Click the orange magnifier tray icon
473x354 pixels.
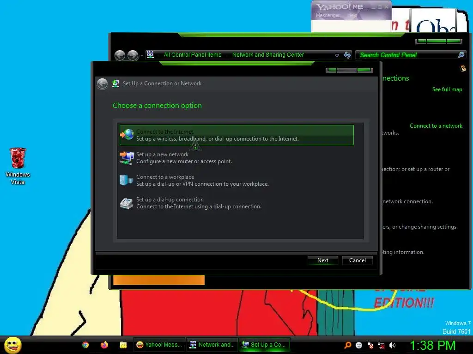pyautogui.click(x=347, y=345)
